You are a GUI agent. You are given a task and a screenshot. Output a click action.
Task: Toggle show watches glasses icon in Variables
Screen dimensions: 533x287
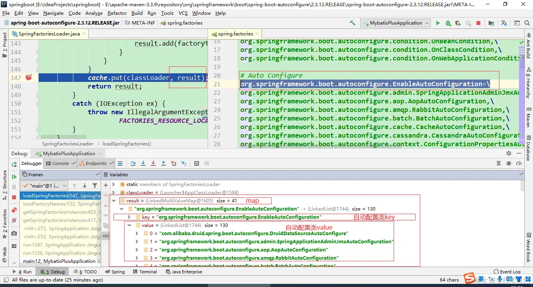(106, 236)
